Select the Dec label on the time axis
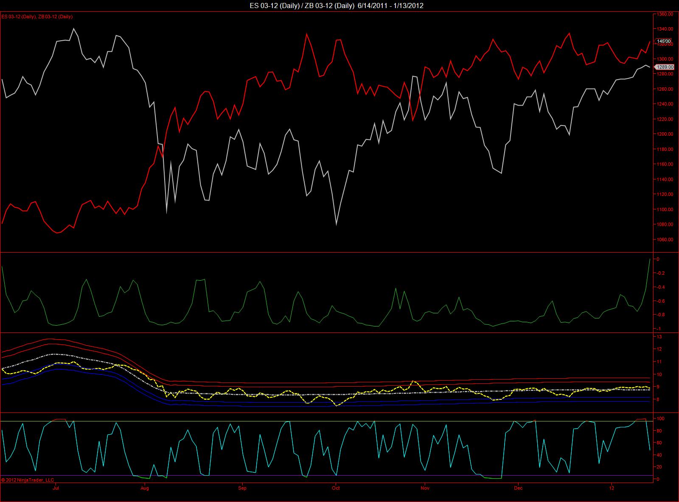This screenshot has height=502, width=679. 517,488
